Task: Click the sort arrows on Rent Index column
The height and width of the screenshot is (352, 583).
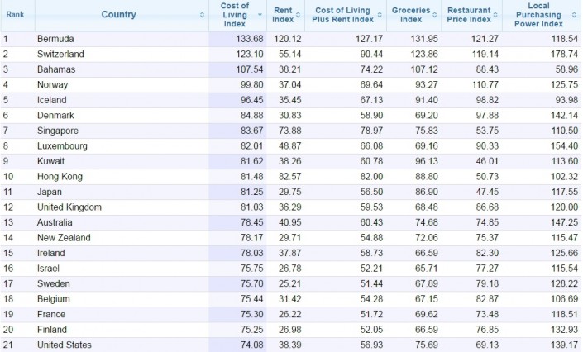Action: coord(298,15)
